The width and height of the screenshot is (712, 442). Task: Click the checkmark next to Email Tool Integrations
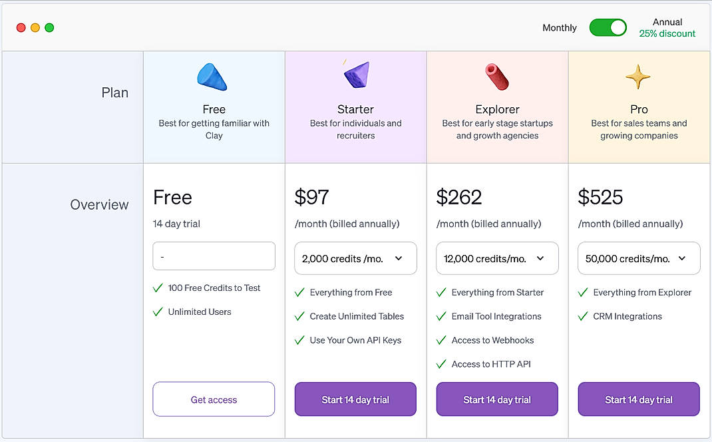[441, 316]
